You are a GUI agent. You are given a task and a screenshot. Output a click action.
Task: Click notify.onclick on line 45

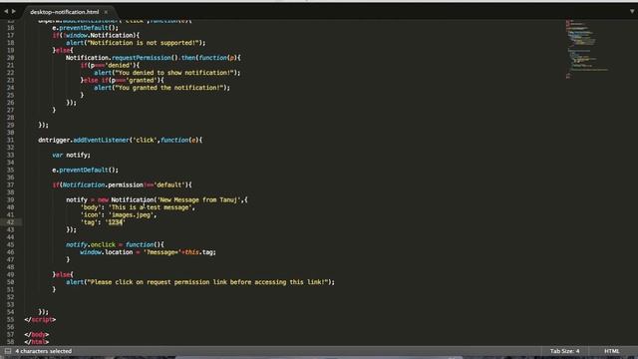coord(91,244)
